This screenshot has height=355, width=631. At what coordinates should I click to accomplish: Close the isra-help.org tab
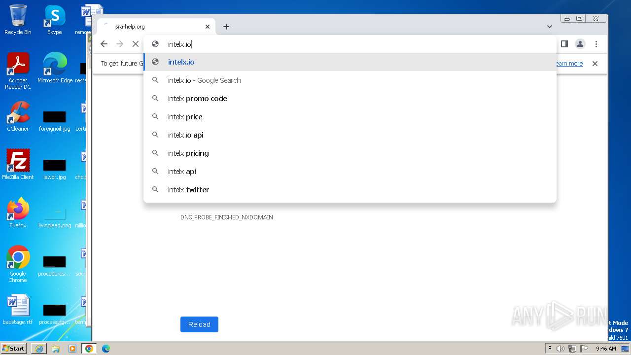(x=208, y=27)
